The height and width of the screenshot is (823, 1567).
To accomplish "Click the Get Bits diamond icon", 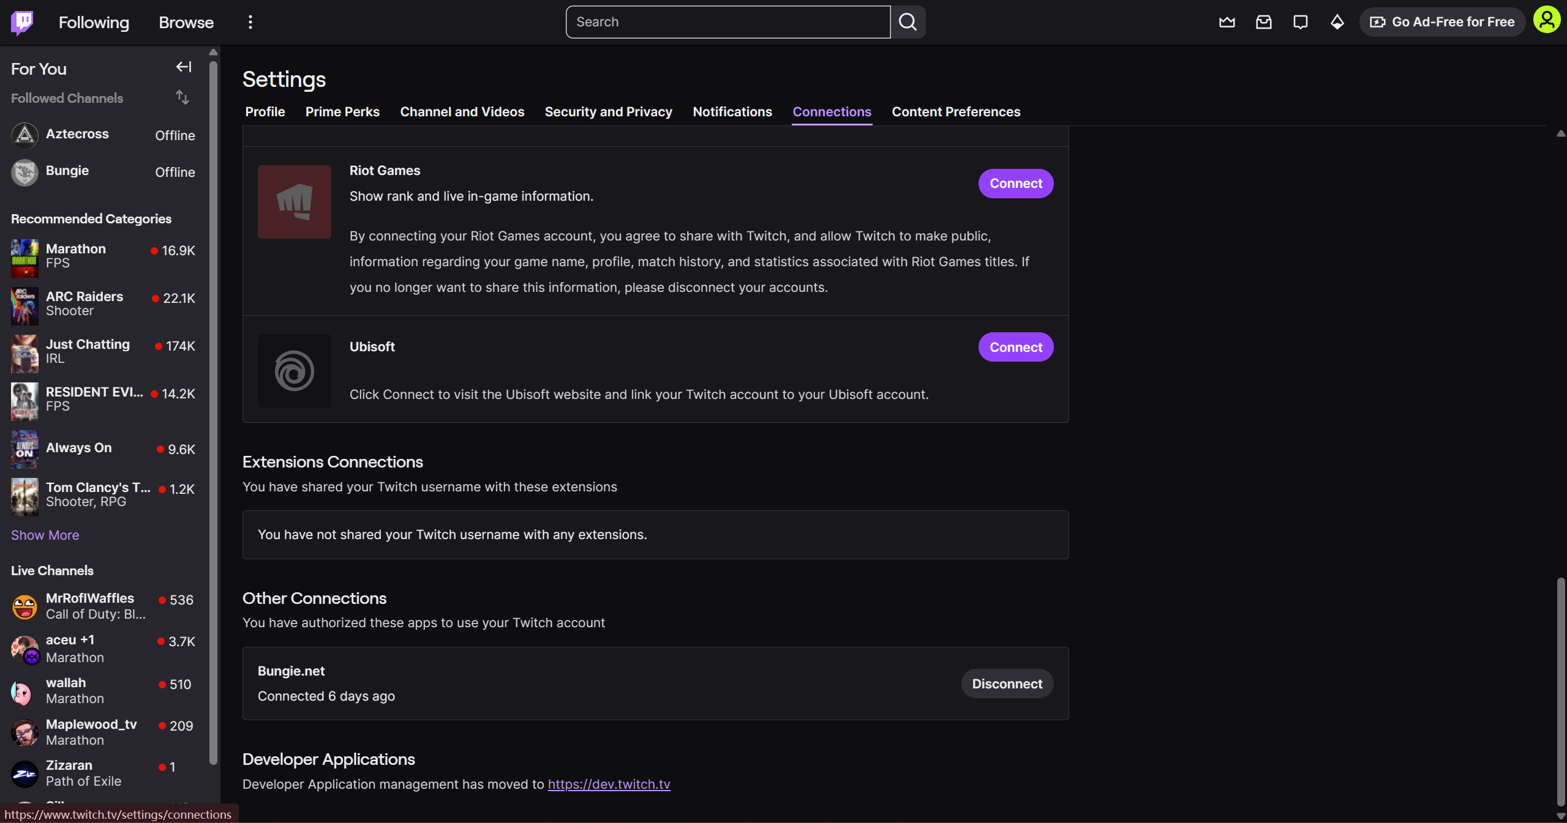I will [x=1337, y=23].
